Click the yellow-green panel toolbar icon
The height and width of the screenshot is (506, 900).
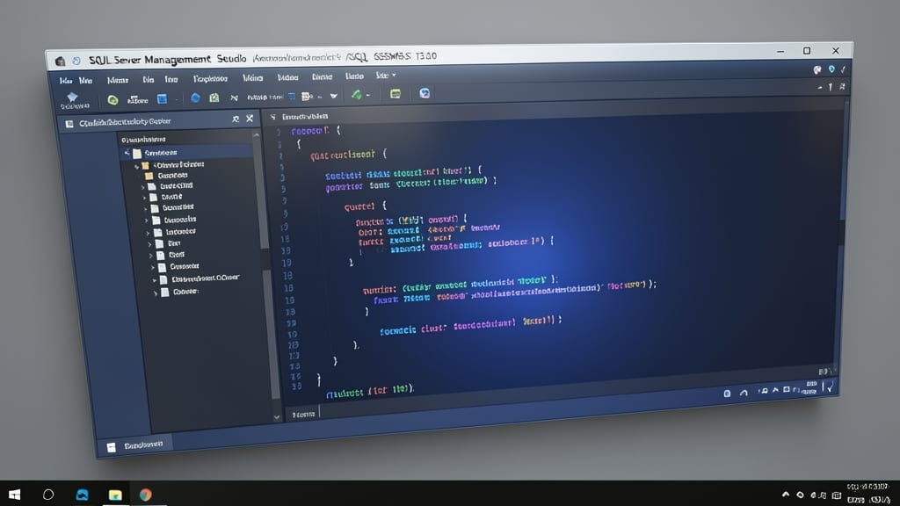pos(396,93)
